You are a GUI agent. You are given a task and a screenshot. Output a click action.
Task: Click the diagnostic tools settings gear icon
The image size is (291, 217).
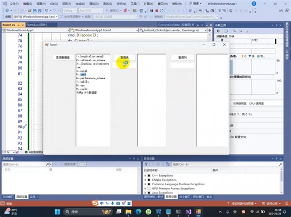(x=218, y=31)
